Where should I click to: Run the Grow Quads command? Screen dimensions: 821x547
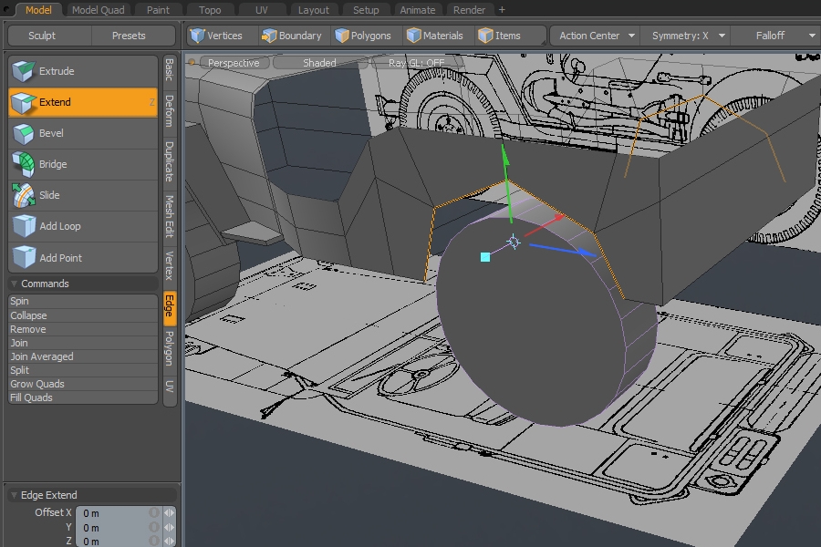[x=83, y=384]
